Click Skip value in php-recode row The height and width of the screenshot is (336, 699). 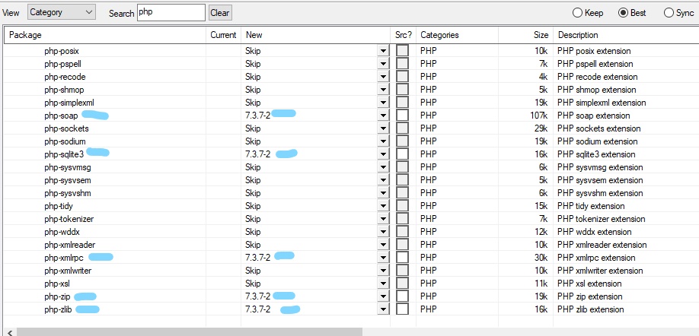click(253, 77)
